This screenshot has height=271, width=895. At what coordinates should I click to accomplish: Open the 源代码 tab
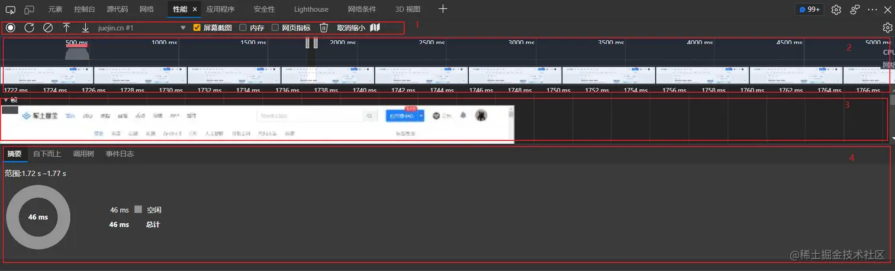click(x=117, y=9)
